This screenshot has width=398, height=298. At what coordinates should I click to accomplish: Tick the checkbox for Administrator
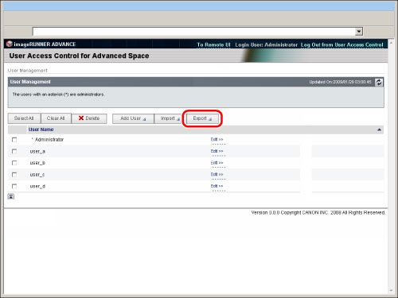[14, 140]
